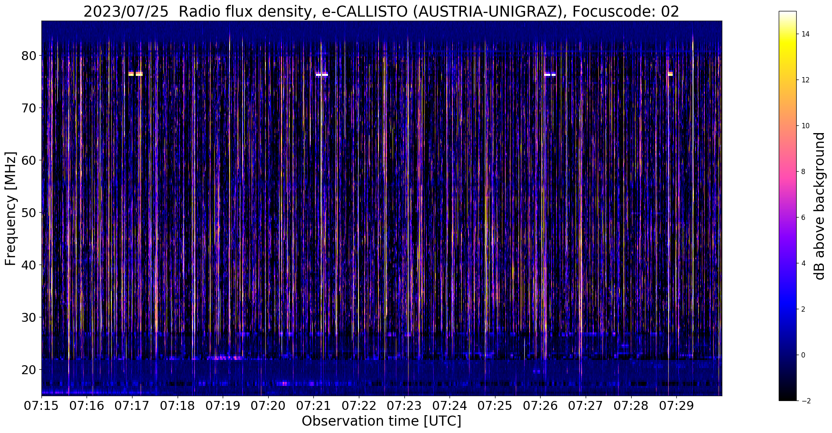Click the 10 colorbar tick label
This screenshot has width=832, height=433.
click(x=804, y=126)
